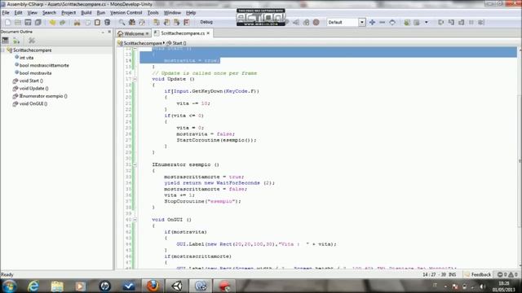Click the errors count indicator in status bar
Screen dimensions: 522x293
(502, 274)
